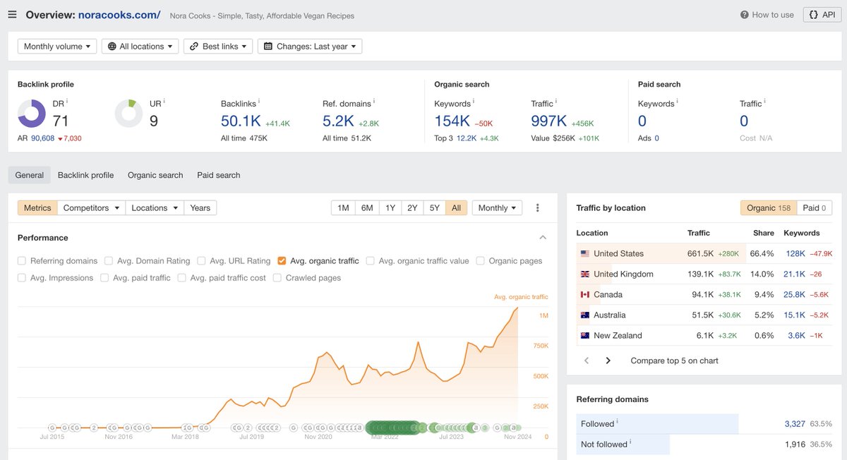Open the Monthly volume dropdown
The width and height of the screenshot is (847, 460).
click(57, 47)
